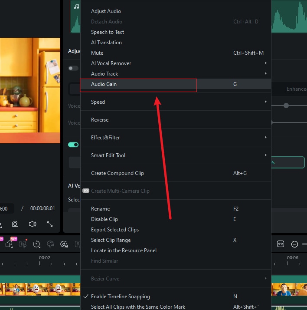Click the AI color palette icon
Image resolution: width=307 pixels, height=310 pixels.
pyautogui.click(x=50, y=244)
